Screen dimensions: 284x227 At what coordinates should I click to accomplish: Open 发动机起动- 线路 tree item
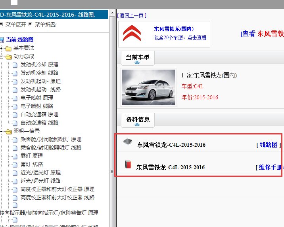(40, 89)
